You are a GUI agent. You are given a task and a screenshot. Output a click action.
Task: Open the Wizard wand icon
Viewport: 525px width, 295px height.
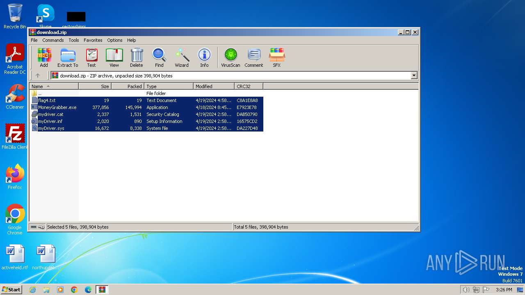182,57
